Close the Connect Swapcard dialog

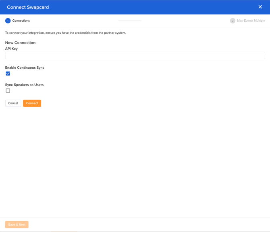[260, 7]
